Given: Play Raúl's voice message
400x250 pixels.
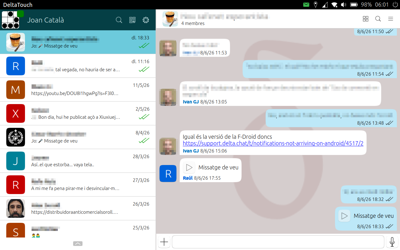Looking at the screenshot, I should 189,167.
